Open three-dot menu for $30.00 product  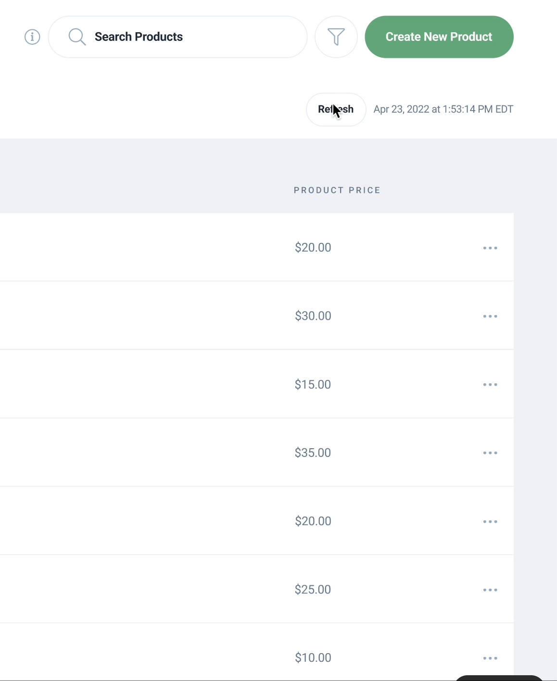pos(490,316)
